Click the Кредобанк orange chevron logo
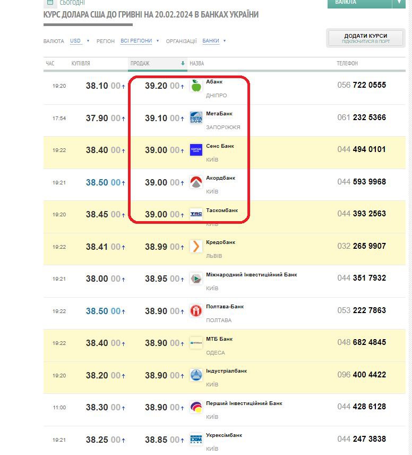This screenshot has width=412, height=455. (x=196, y=247)
